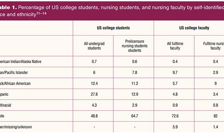Select the Asian/Pacific Islander row label
The image size is (224, 134).
tap(14, 72)
